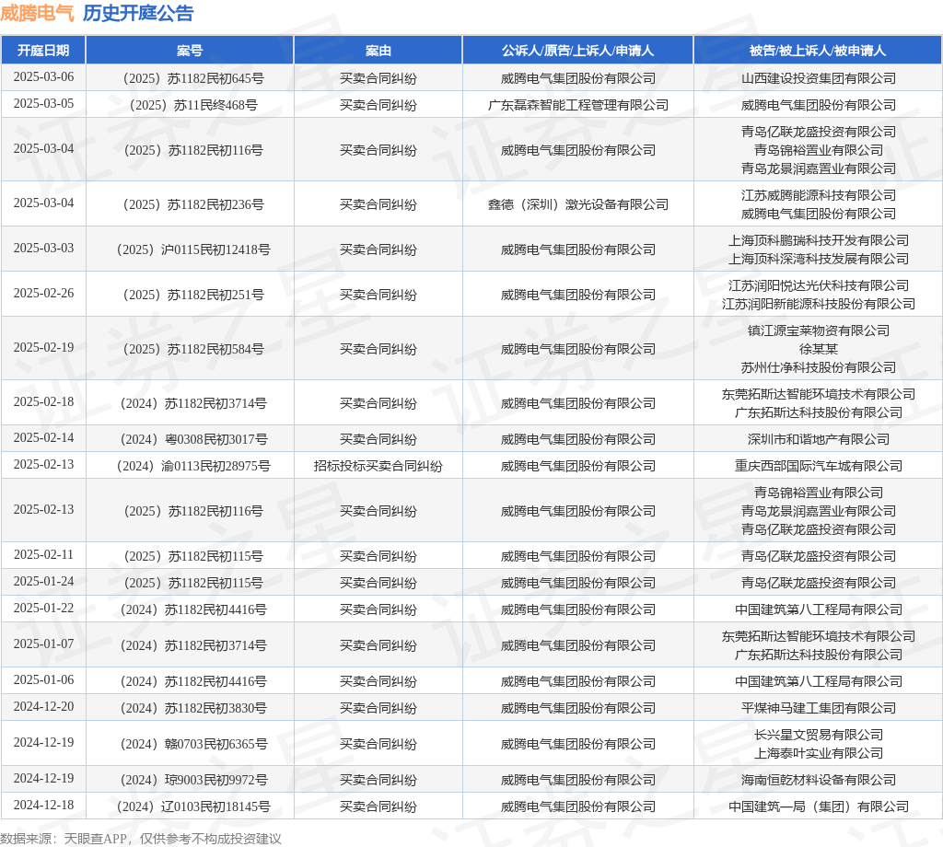The image size is (943, 847).
Task: Click the 历史开庭公告 heading
Action: [138, 13]
